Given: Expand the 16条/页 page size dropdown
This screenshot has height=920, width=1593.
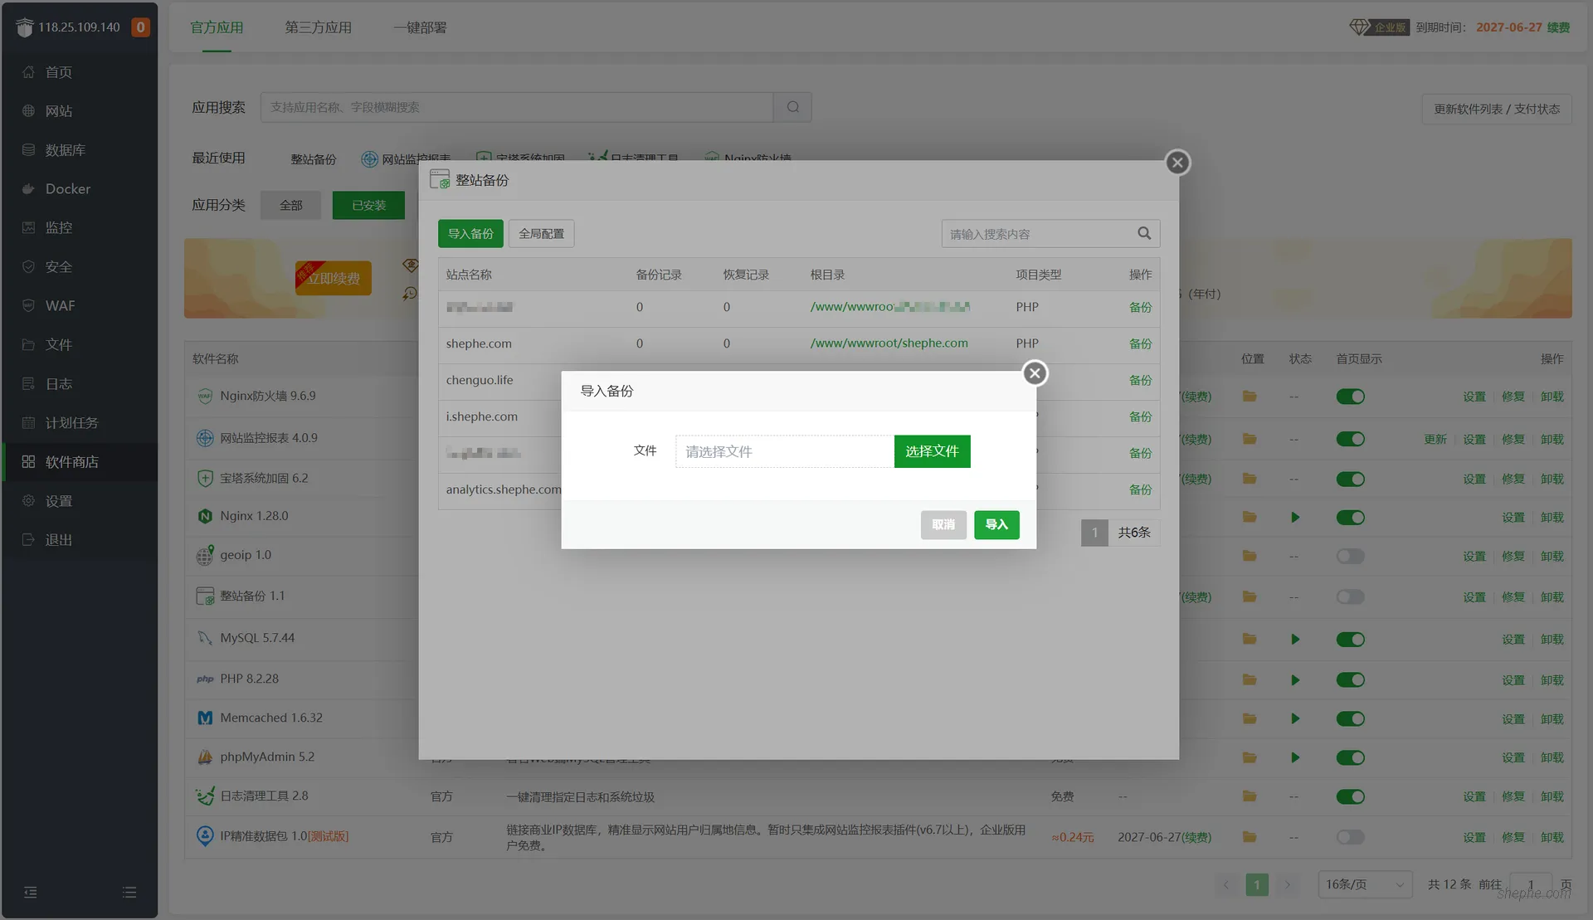Looking at the screenshot, I should click(1364, 884).
